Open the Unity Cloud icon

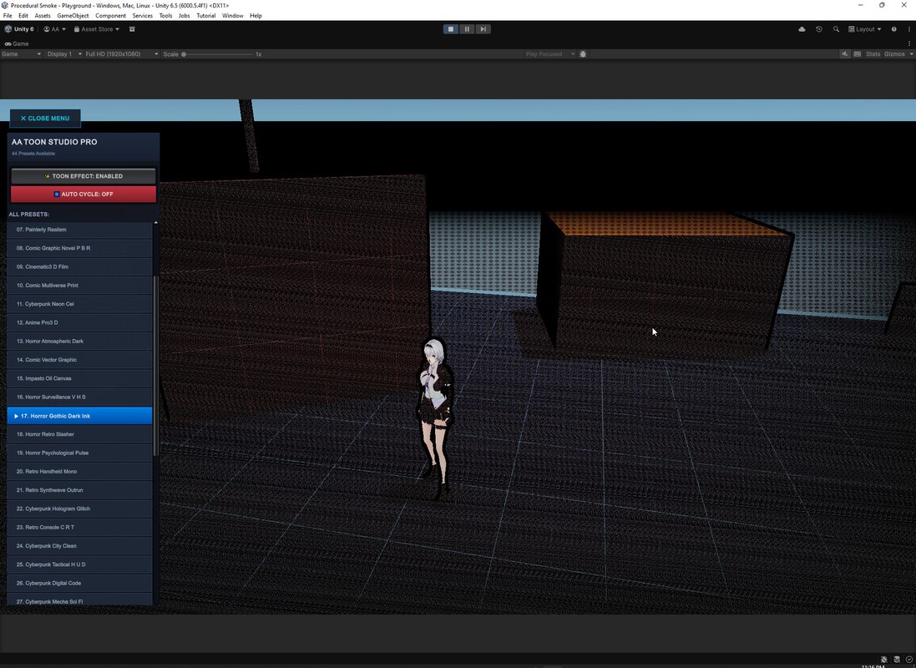802,29
